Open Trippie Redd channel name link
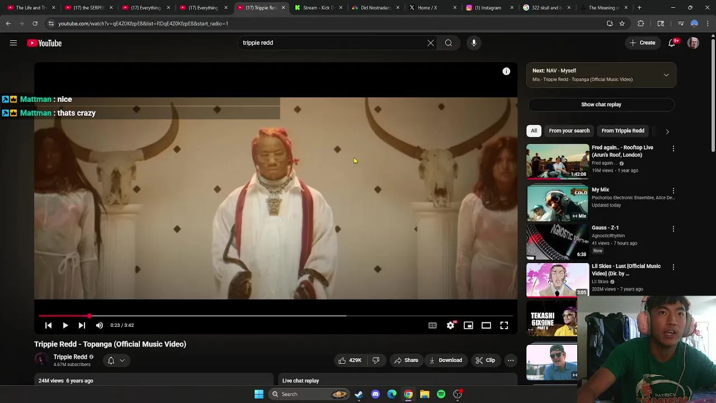716x403 pixels. (70, 357)
